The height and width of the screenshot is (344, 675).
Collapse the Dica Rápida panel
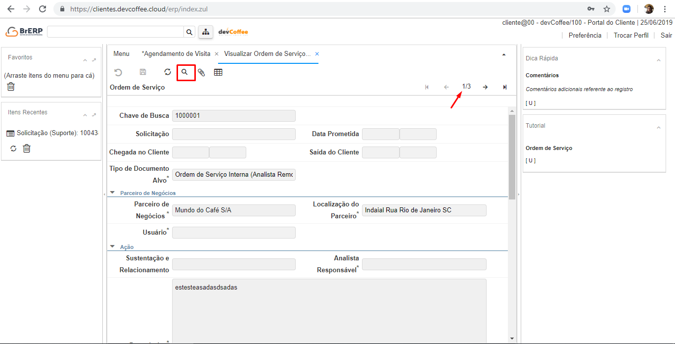(658, 60)
